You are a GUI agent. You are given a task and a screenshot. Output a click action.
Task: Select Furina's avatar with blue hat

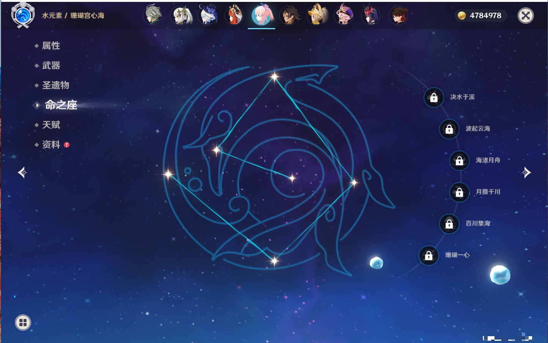(208, 15)
